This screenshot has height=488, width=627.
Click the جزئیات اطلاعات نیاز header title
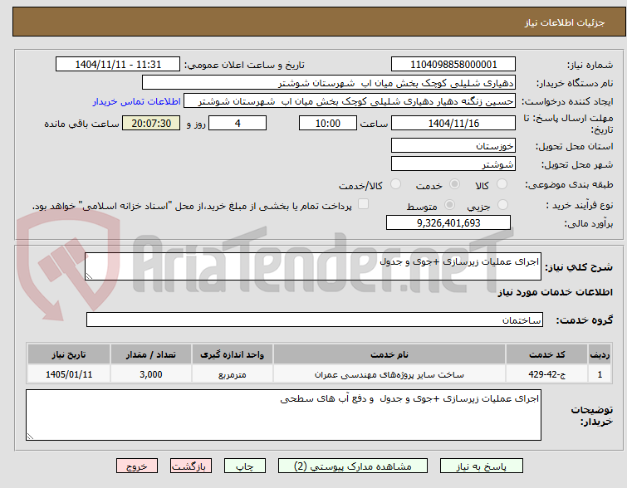pyautogui.click(x=565, y=22)
